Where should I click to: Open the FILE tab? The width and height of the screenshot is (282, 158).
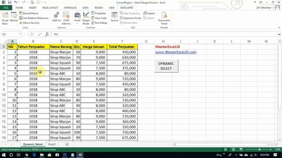[6, 8]
